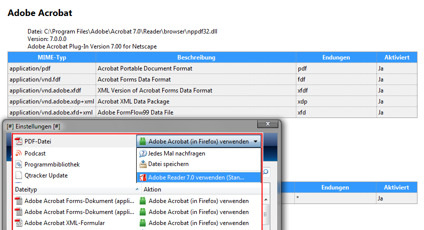This screenshot has height=230, width=424.
Task: Click the scrollbar thumb of the file type list
Action: point(266,214)
